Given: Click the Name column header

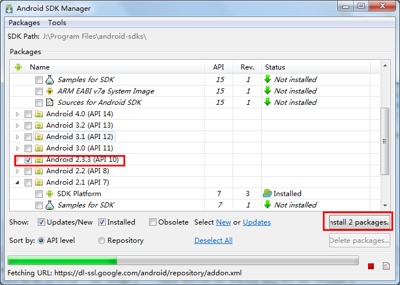Looking at the screenshot, I should point(107,67).
